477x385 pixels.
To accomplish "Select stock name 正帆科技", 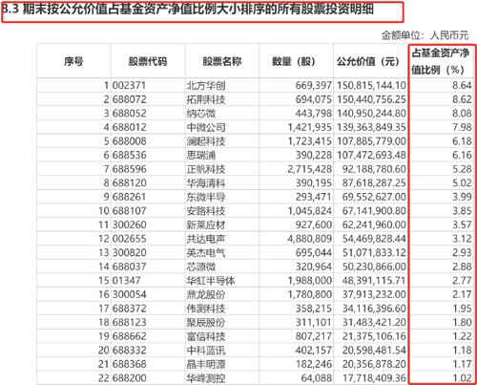I will pos(206,169).
